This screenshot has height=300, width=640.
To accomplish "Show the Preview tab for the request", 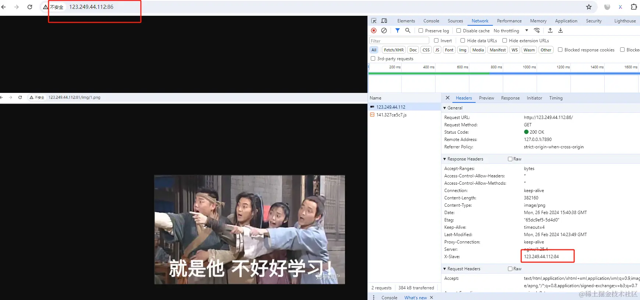I will [486, 98].
